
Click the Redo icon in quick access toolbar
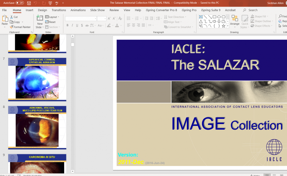click(x=44, y=3)
